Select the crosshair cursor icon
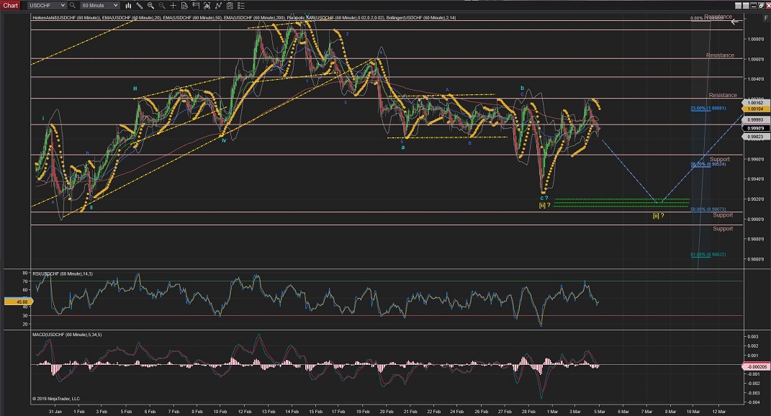771x416 pixels. click(x=173, y=6)
